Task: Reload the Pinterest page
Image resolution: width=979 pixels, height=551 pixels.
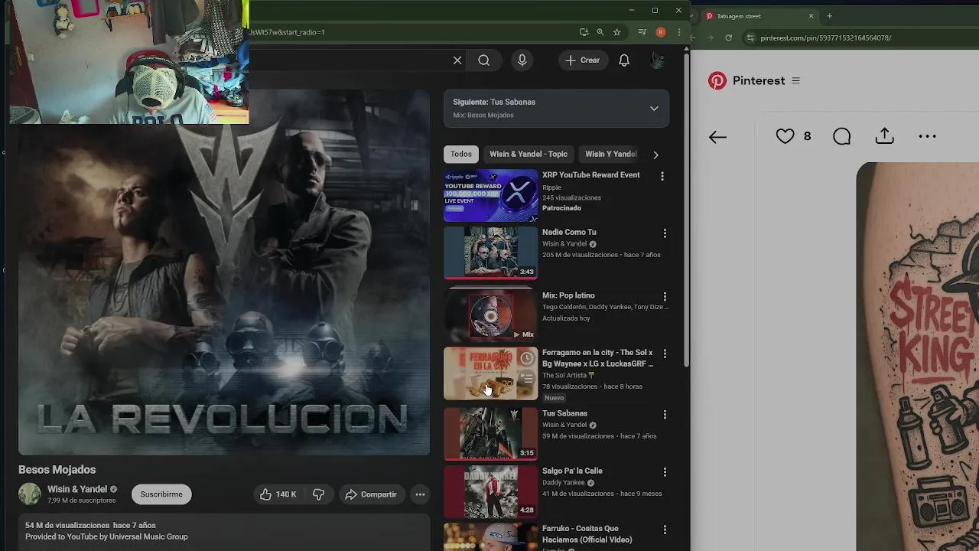Action: coord(728,37)
